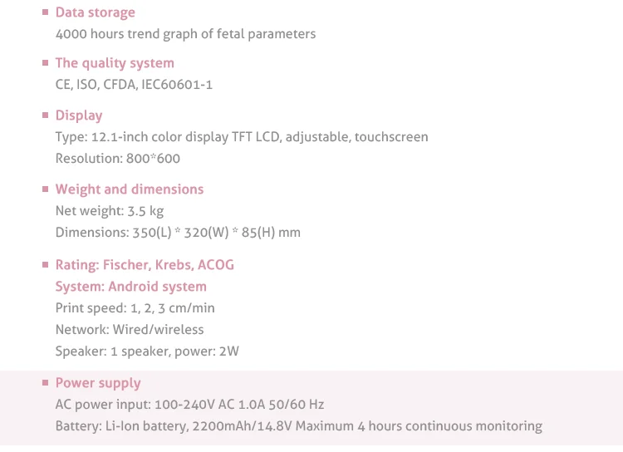Click the Rating: Fischer, Krebs, ACOG heading

tap(145, 265)
